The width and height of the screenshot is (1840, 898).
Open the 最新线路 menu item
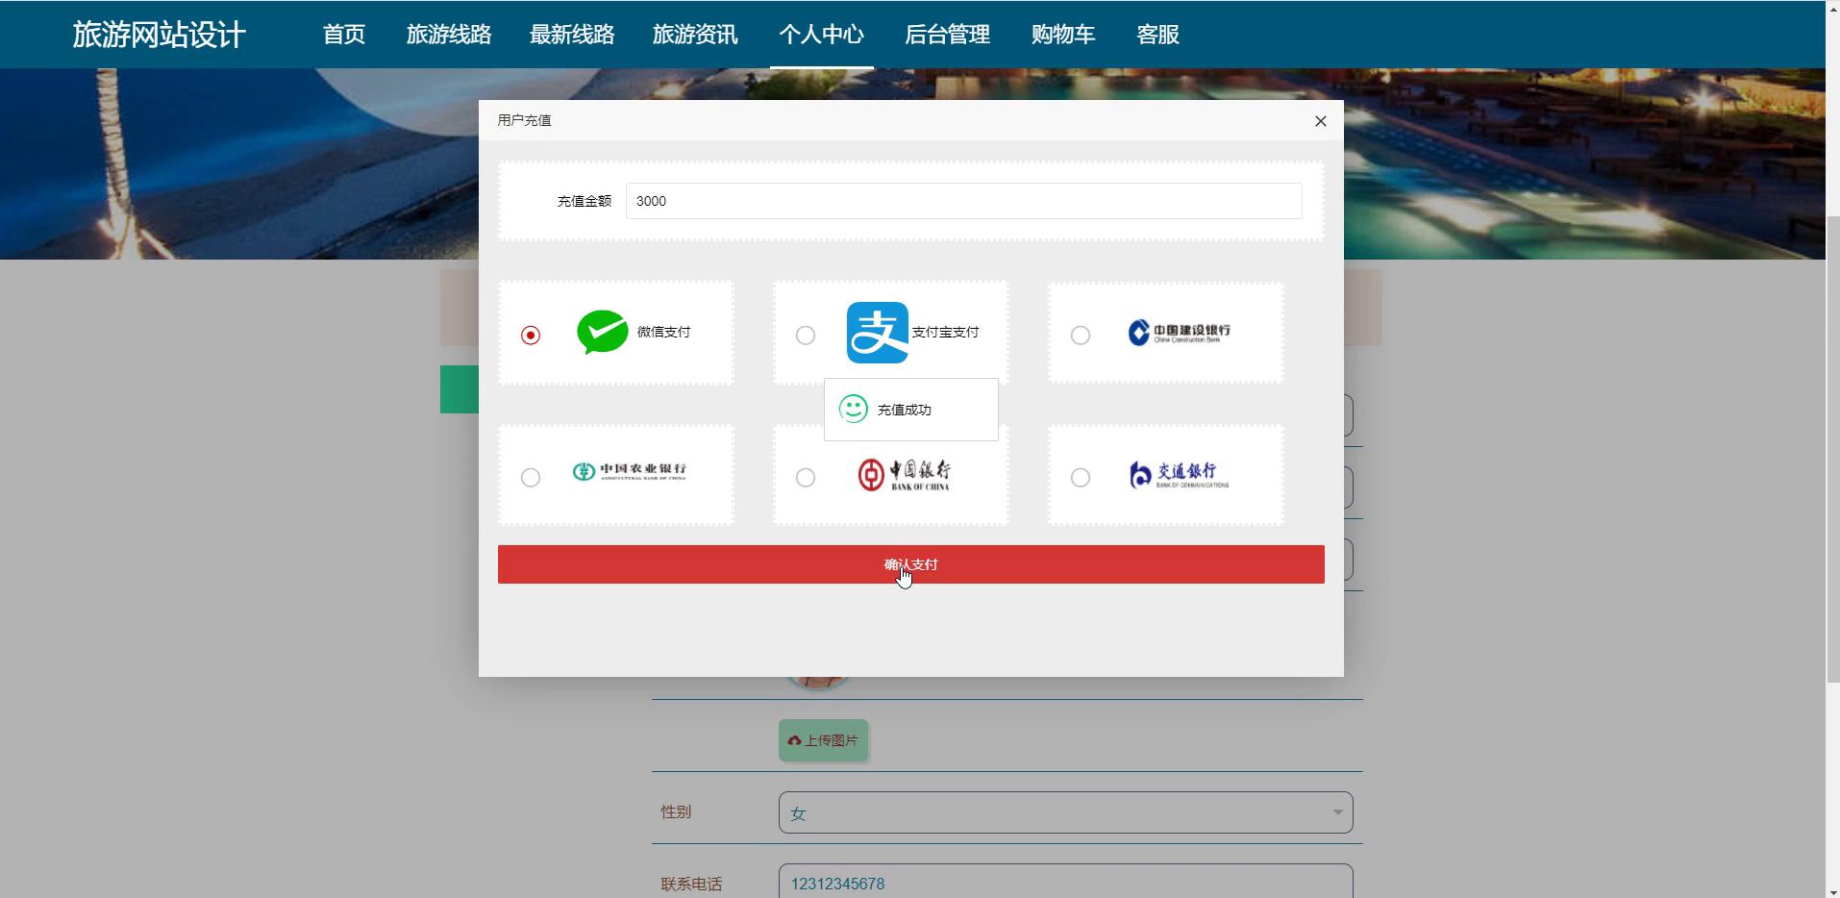click(572, 35)
